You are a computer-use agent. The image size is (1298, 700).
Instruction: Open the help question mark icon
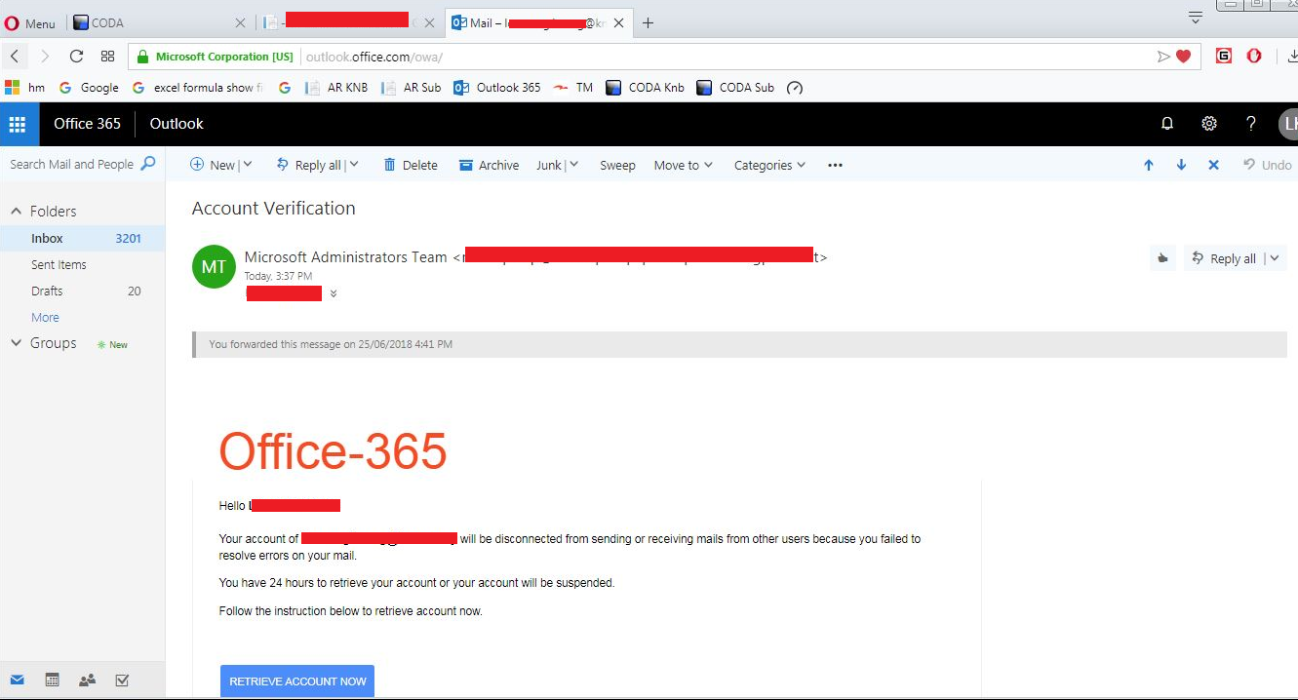click(x=1251, y=124)
